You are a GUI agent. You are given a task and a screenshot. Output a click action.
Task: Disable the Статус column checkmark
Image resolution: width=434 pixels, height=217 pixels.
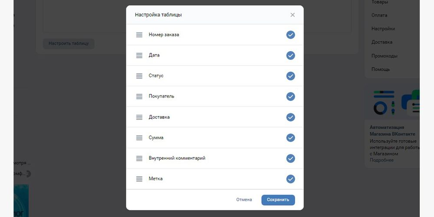[290, 76]
